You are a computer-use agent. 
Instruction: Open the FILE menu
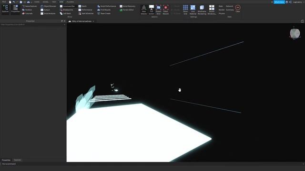click(x=4, y=2)
